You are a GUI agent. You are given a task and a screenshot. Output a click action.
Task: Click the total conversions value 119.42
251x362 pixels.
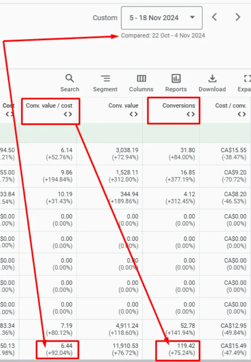pyautogui.click(x=186, y=345)
